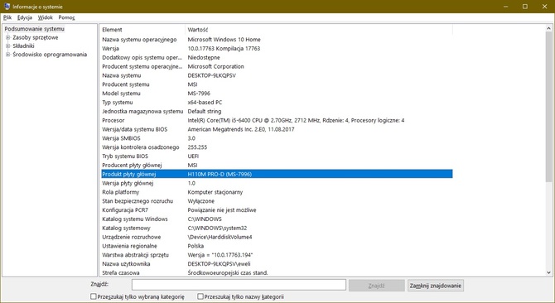Select the Nazwa systemu operacyjnego row
Screen dimensions: 555x303
pos(277,40)
